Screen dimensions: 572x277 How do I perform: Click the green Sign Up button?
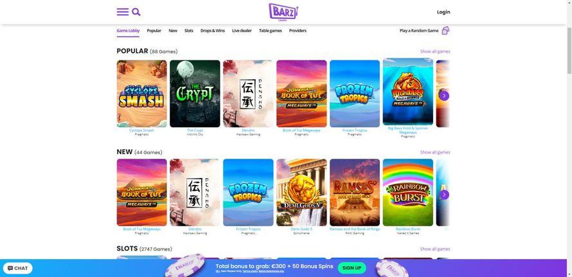pos(352,268)
